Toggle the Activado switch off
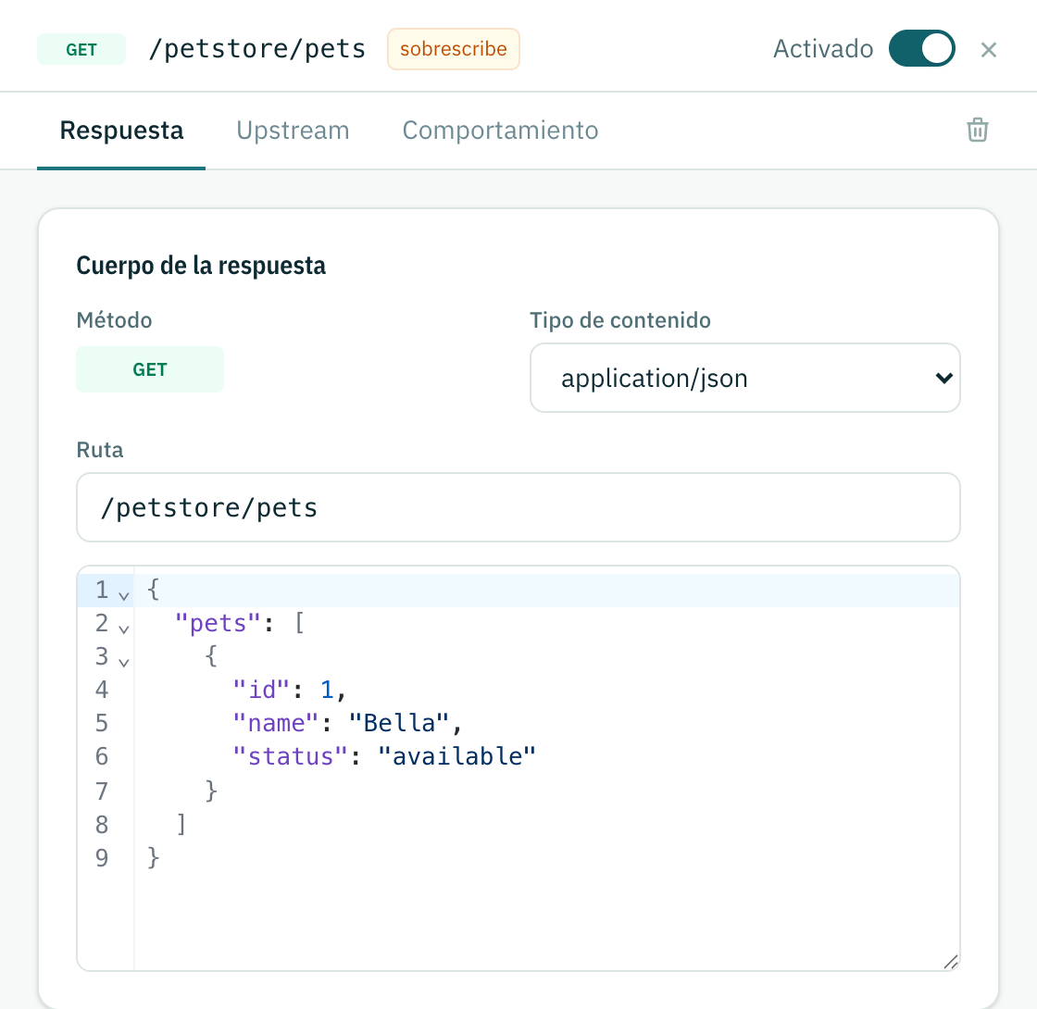1037x1009 pixels. click(x=921, y=48)
